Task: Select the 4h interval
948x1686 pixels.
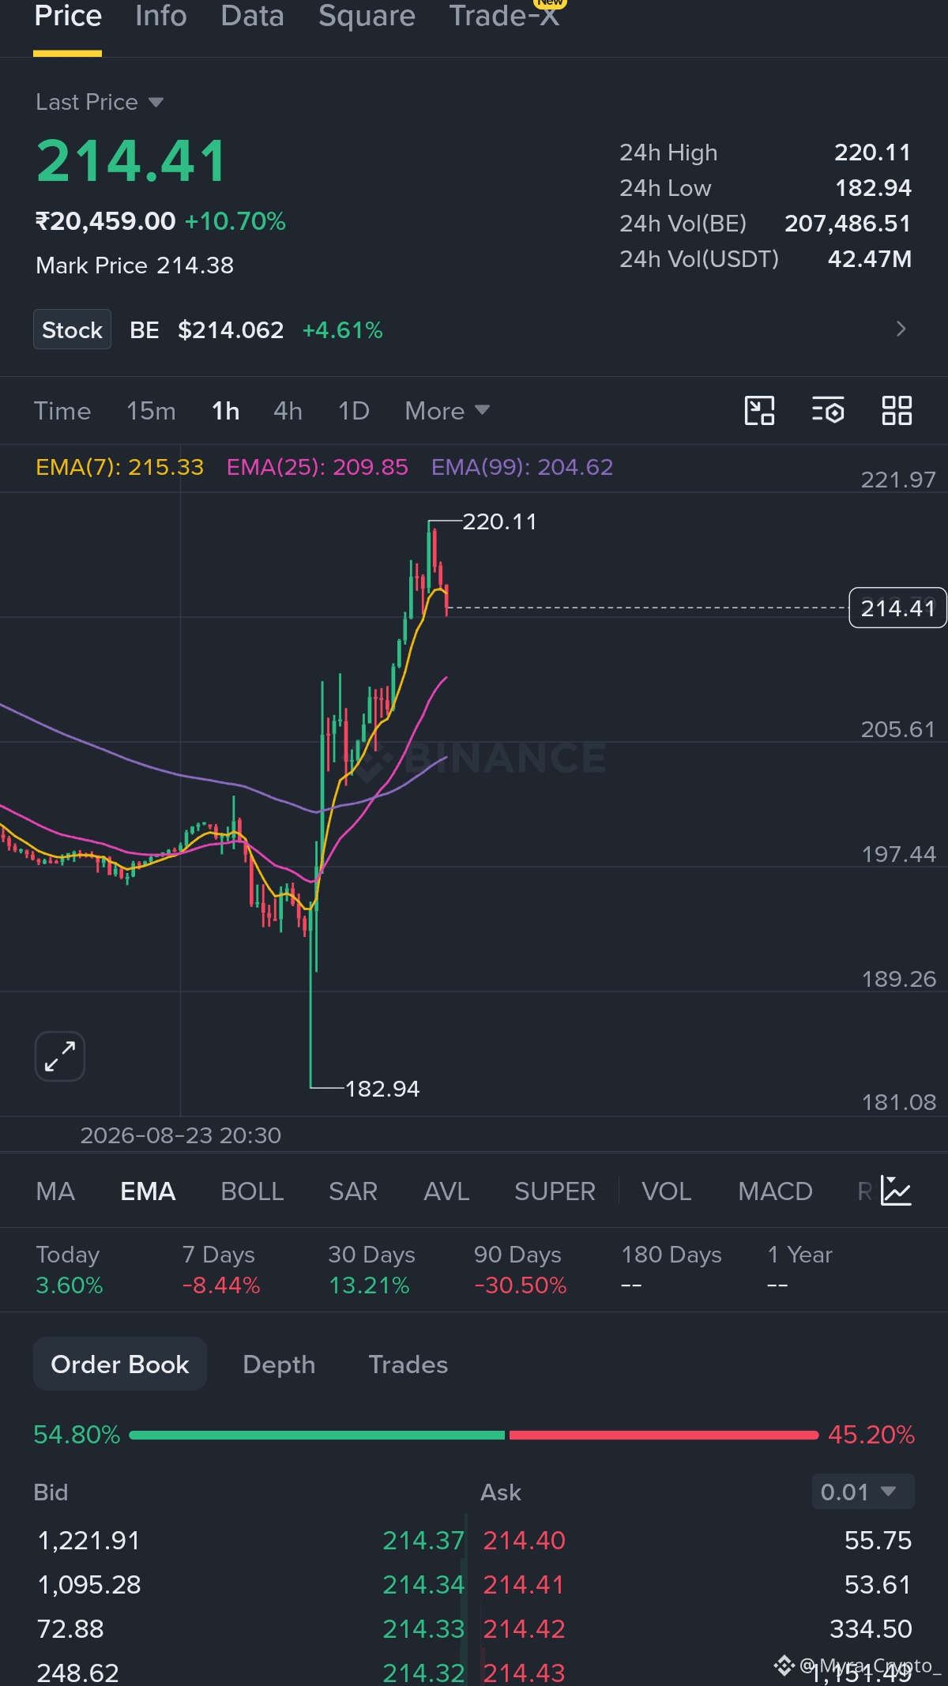Action: click(288, 411)
